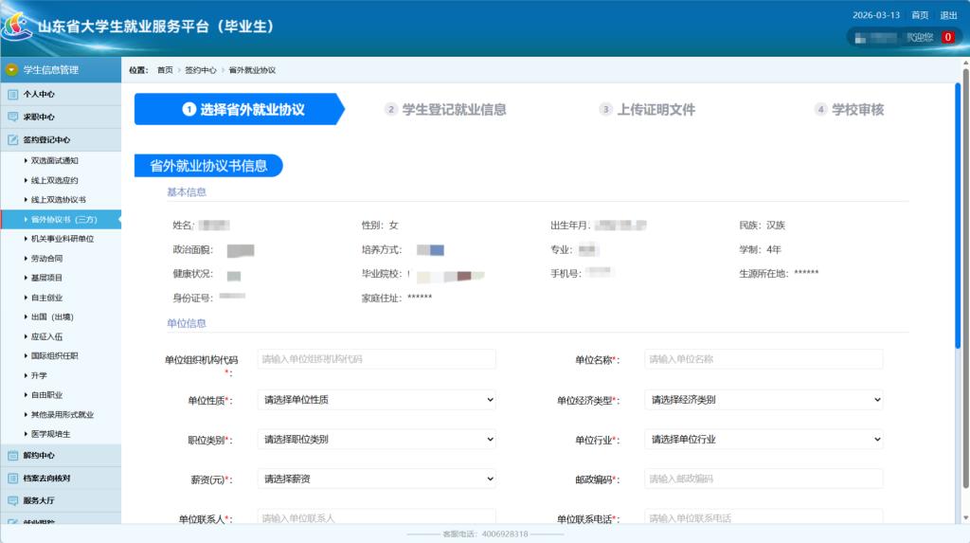The height and width of the screenshot is (543, 970).
Task: Select 机关事业科研单位 in sidebar
Action: pyautogui.click(x=62, y=239)
